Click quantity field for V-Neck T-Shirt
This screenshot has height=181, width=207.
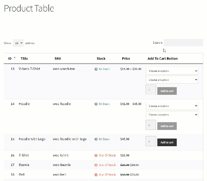click(x=151, y=90)
